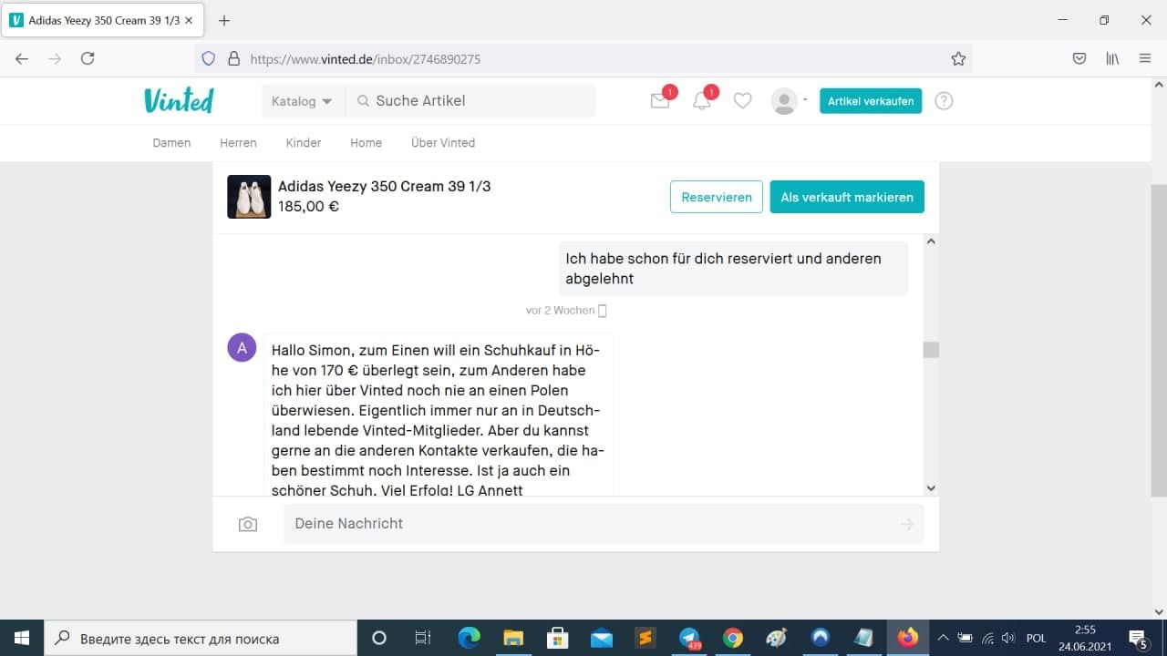The height and width of the screenshot is (656, 1167).
Task: Open the Damen category menu
Action: click(171, 143)
